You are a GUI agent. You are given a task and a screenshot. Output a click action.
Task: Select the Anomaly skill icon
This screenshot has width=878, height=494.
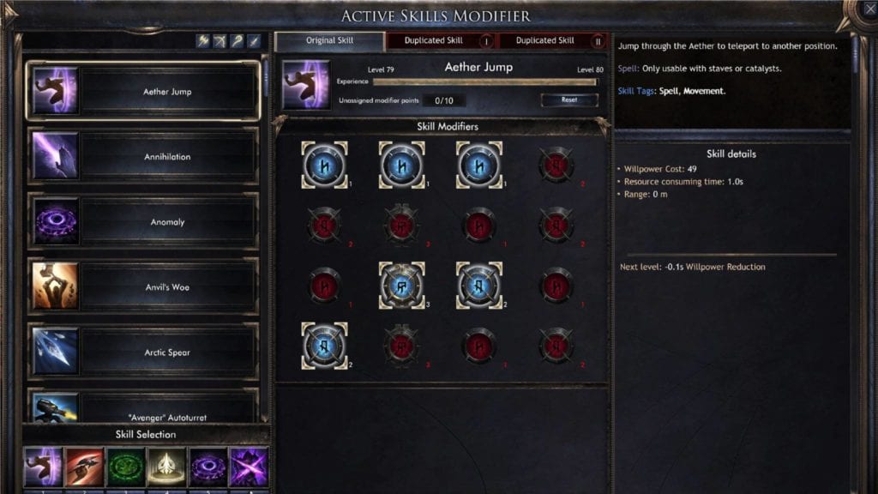coord(56,222)
